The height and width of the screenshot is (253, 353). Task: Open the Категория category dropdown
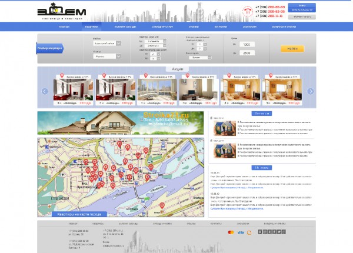pyautogui.click(x=200, y=58)
